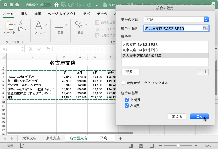
Task: Click the formula bar cancel X icon
Action: (x=31, y=49)
